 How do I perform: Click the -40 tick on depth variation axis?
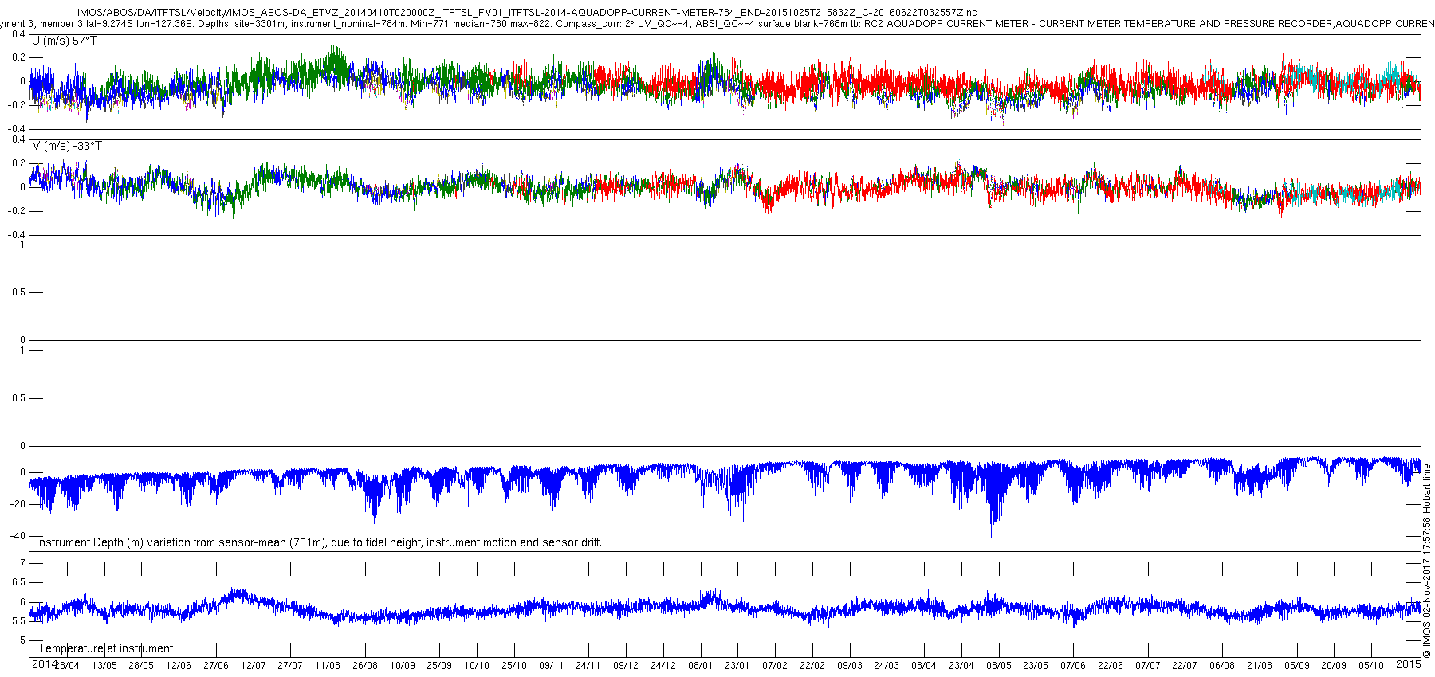16,536
